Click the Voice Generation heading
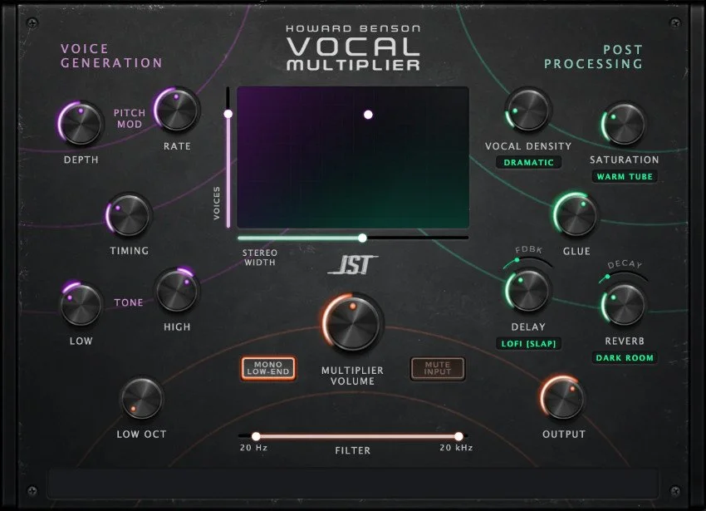The height and width of the screenshot is (511, 706). (x=111, y=56)
